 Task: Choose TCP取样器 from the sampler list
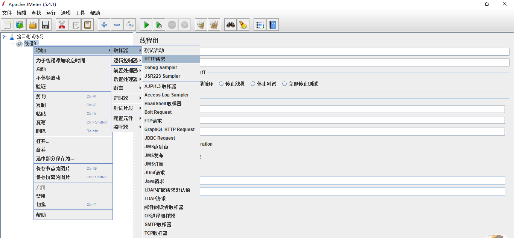click(171, 233)
